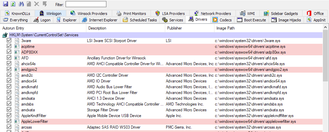The width and height of the screenshot is (329, 132).
Task: Click the icon beside amdiox64 entry
Action: point(17,81)
